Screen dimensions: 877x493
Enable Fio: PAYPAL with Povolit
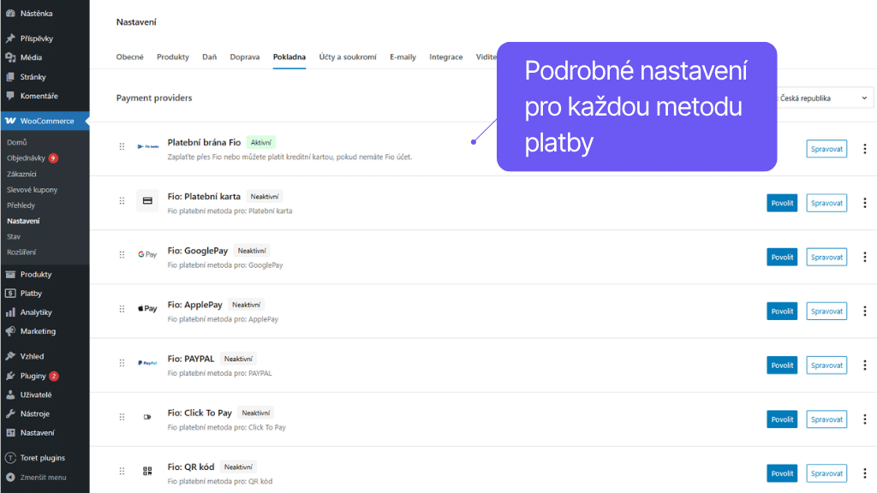point(782,365)
